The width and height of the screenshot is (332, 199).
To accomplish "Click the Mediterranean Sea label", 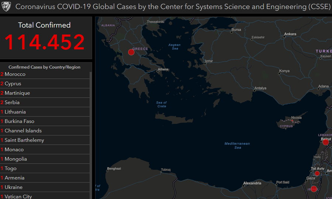I will (x=237, y=146).
